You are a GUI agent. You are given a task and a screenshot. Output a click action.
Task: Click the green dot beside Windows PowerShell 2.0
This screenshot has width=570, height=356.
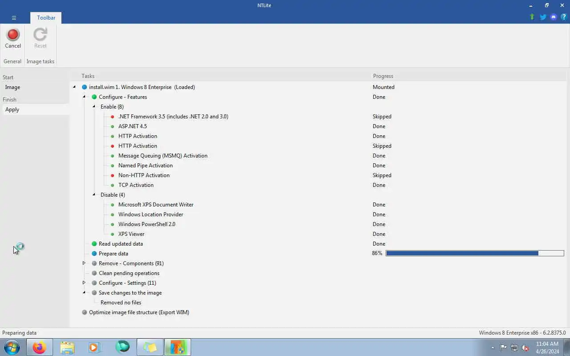point(112,224)
